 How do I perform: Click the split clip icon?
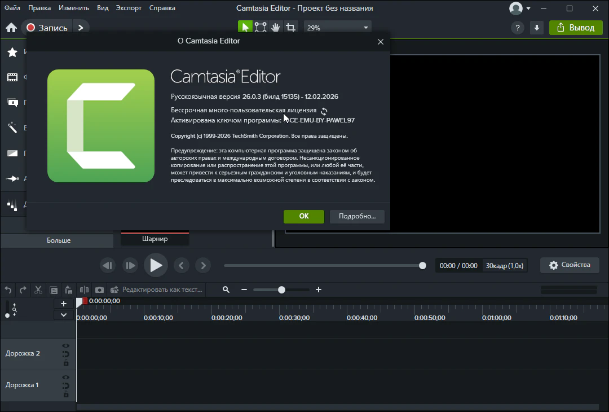[x=84, y=290]
